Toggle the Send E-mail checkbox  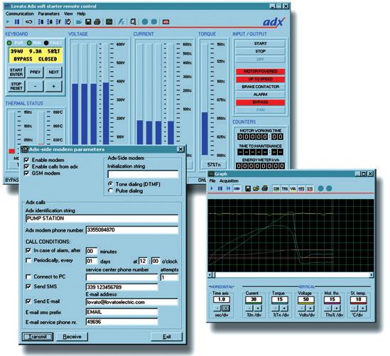coord(28,301)
